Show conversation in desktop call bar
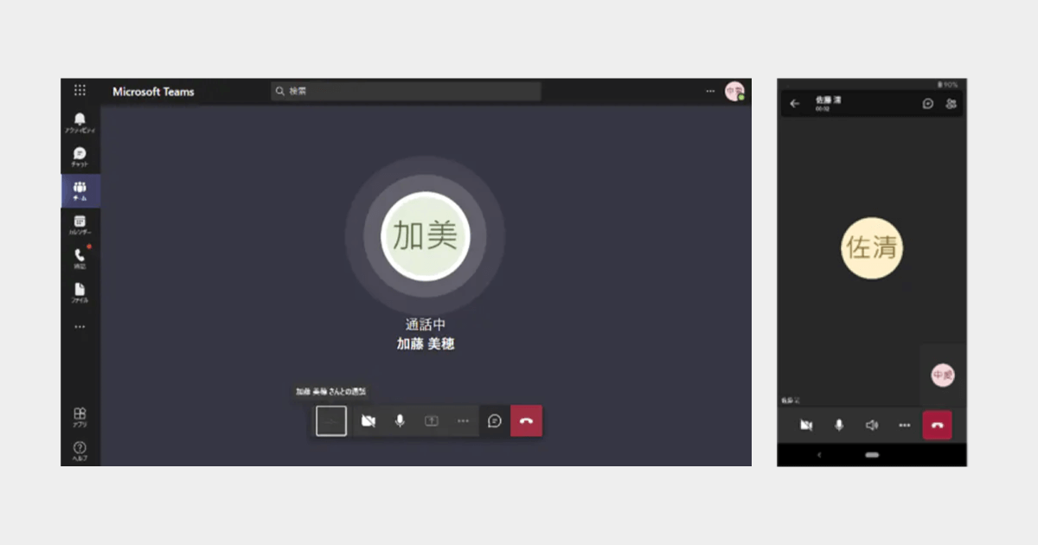This screenshot has width=1038, height=545. [495, 420]
